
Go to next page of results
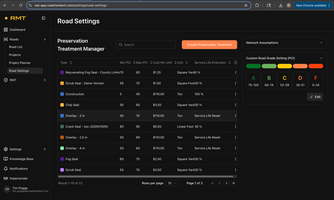(226, 183)
